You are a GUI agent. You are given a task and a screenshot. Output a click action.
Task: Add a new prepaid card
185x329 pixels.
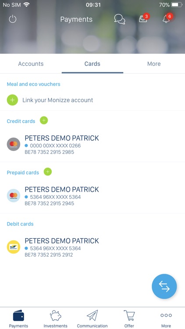(48, 172)
